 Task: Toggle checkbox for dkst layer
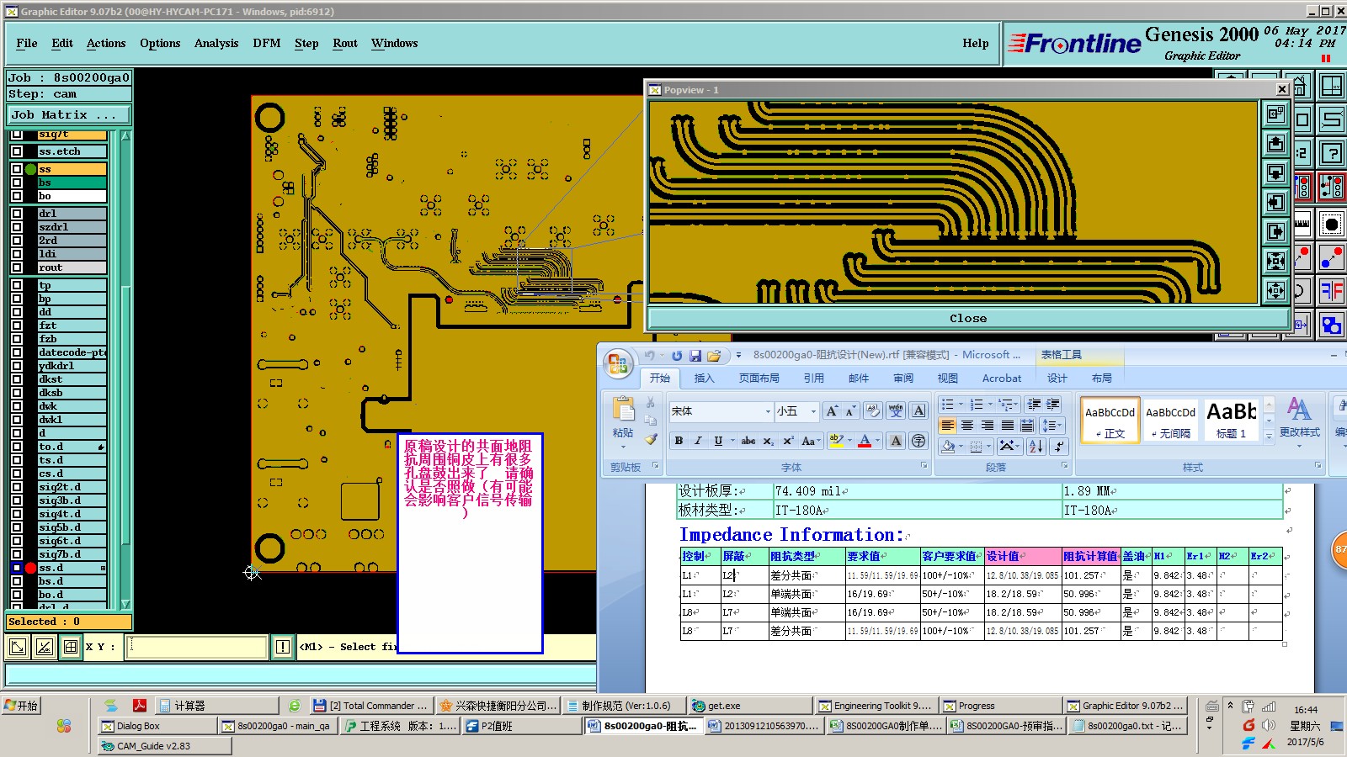coord(17,379)
